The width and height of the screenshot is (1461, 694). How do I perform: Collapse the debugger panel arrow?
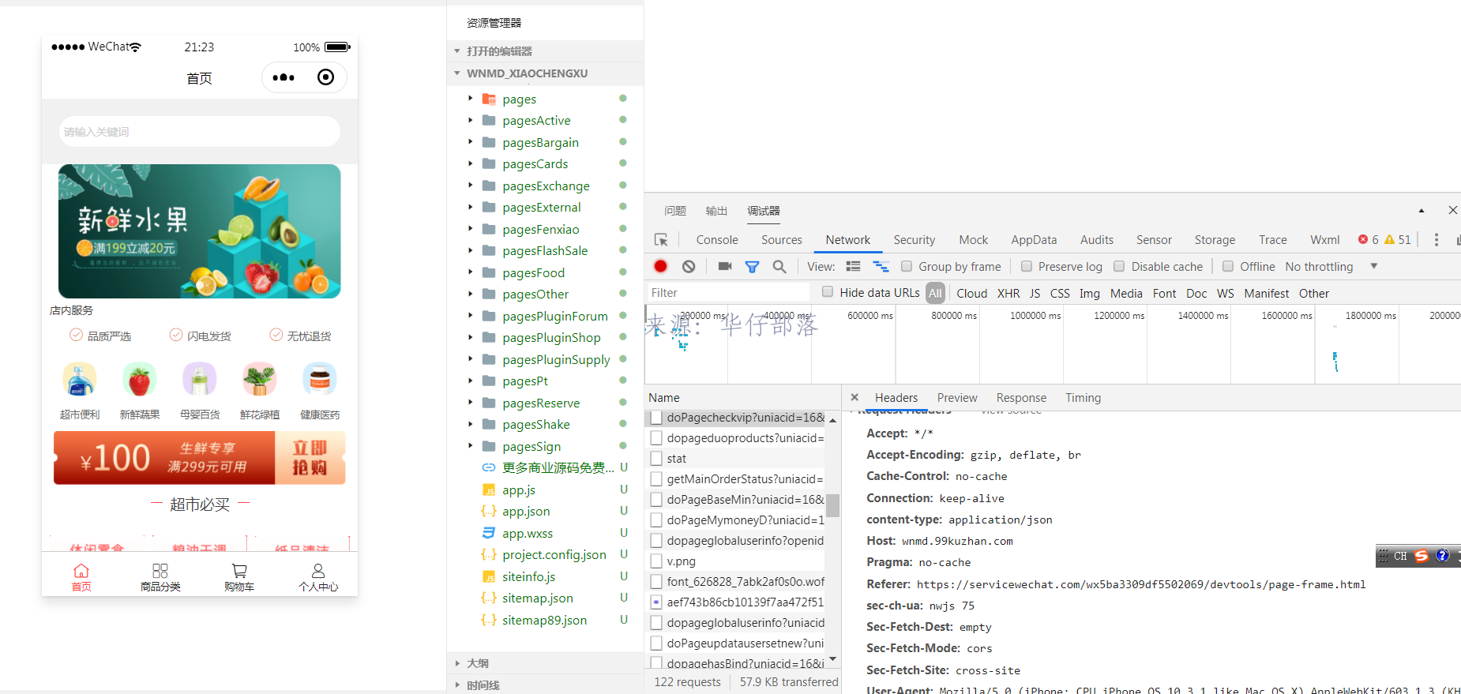coord(1422,211)
